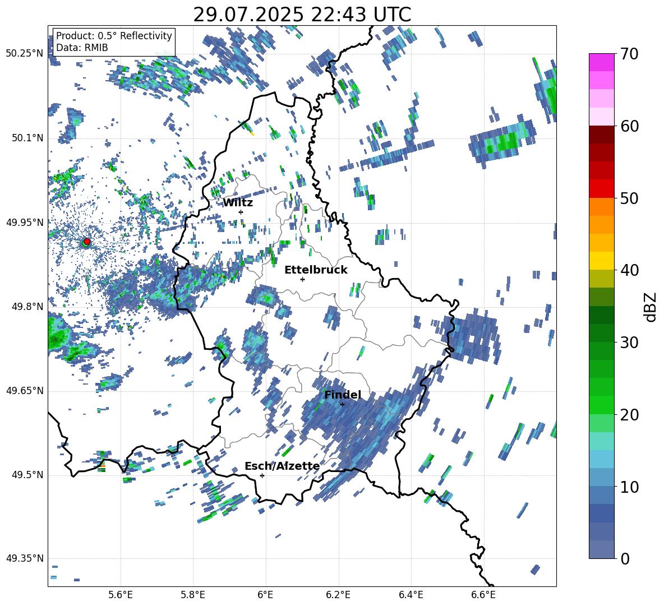
Task: Click the Esch/Alzette city label
Action: tap(282, 466)
